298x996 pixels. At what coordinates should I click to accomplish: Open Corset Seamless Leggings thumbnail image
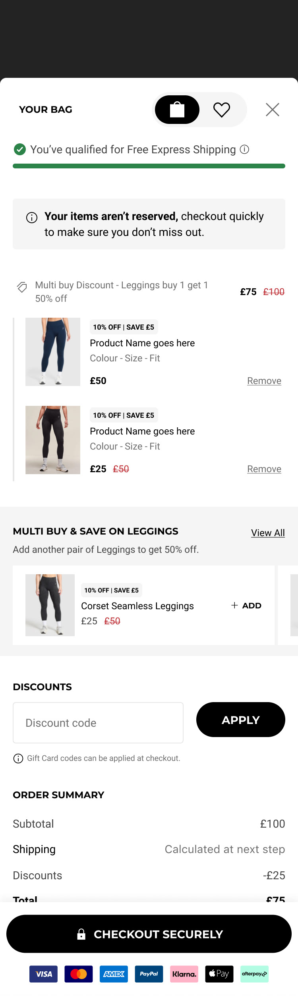[50, 605]
